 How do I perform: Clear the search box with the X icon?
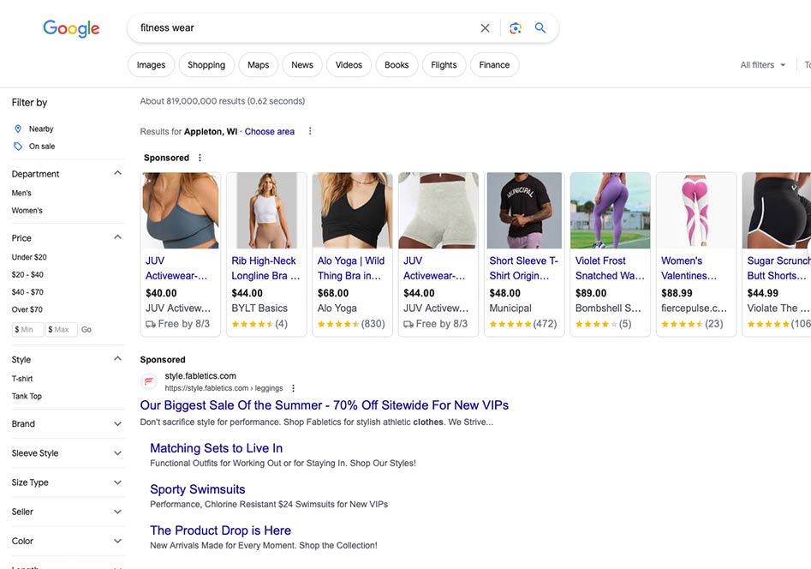pos(485,28)
